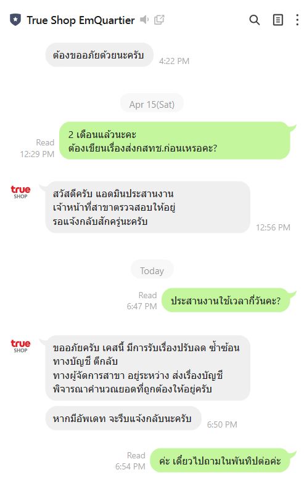Click True Shop avatar beside 6:50 PM reply
Image resolution: width=304 pixels, height=483 pixels.
[x=20, y=346]
